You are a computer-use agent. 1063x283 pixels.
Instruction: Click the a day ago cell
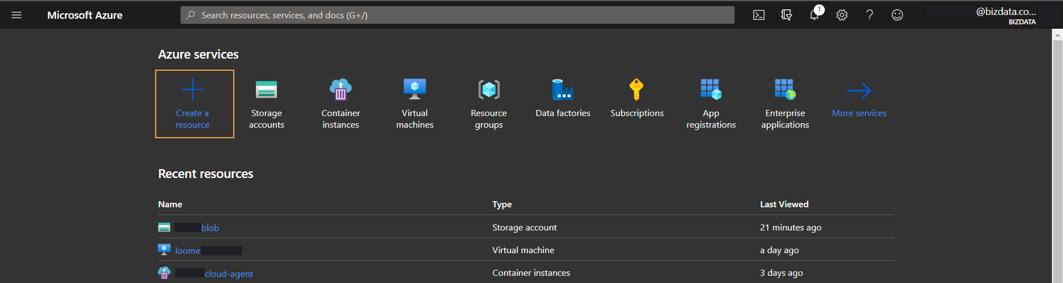[779, 250]
